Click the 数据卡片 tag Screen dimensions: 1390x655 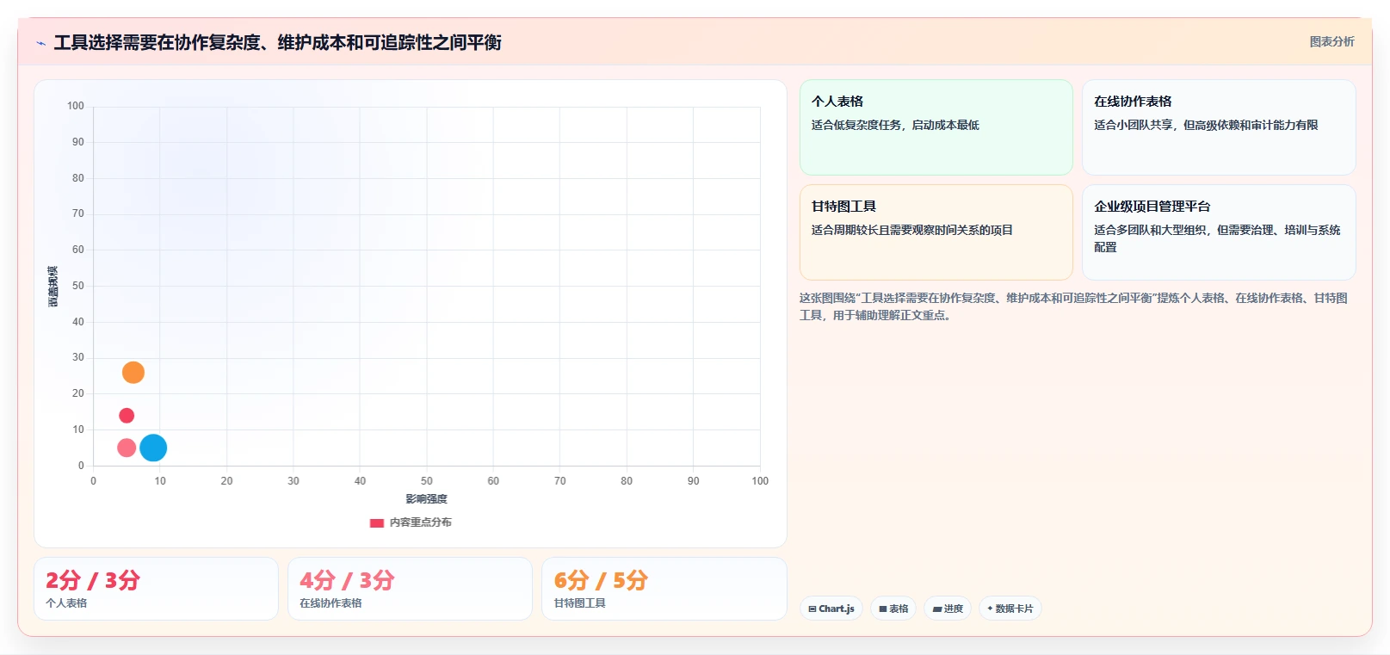pos(1010,609)
